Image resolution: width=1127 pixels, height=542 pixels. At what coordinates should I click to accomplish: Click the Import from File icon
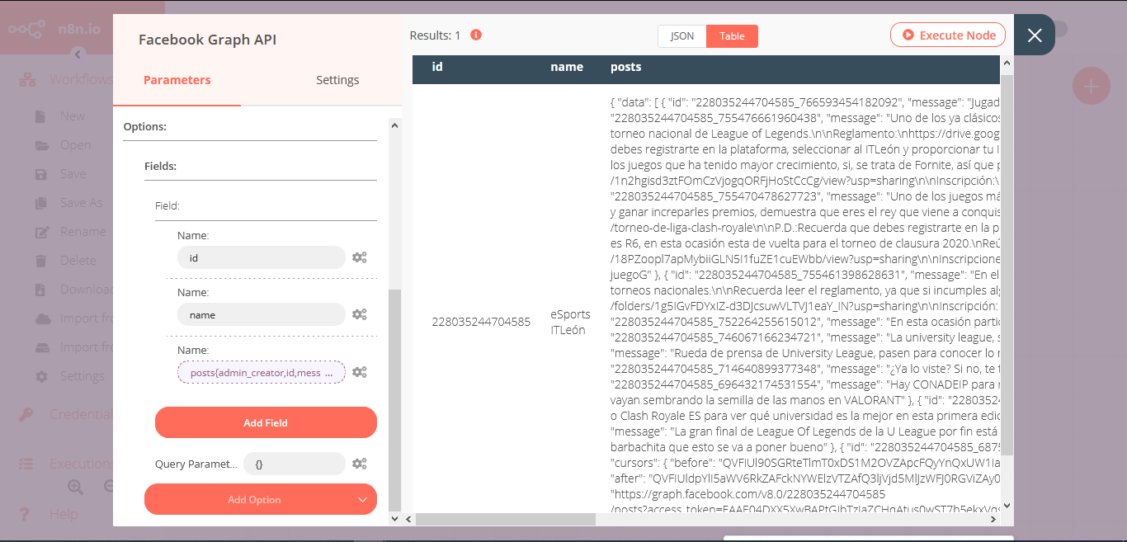click(x=43, y=347)
